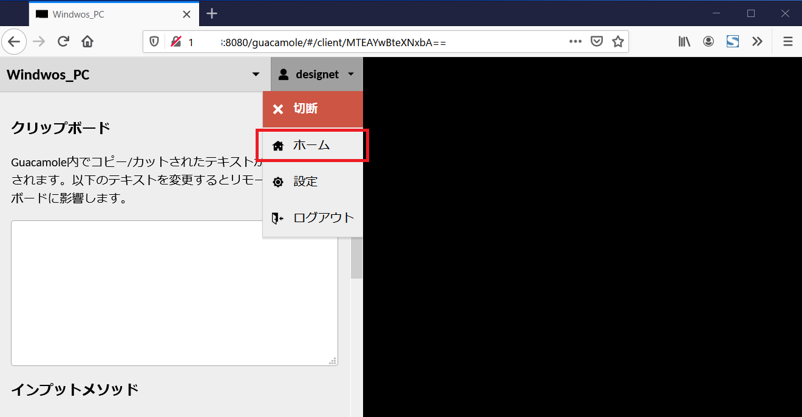Open the Firefox hamburger menu
802x417 pixels.
[x=788, y=41]
